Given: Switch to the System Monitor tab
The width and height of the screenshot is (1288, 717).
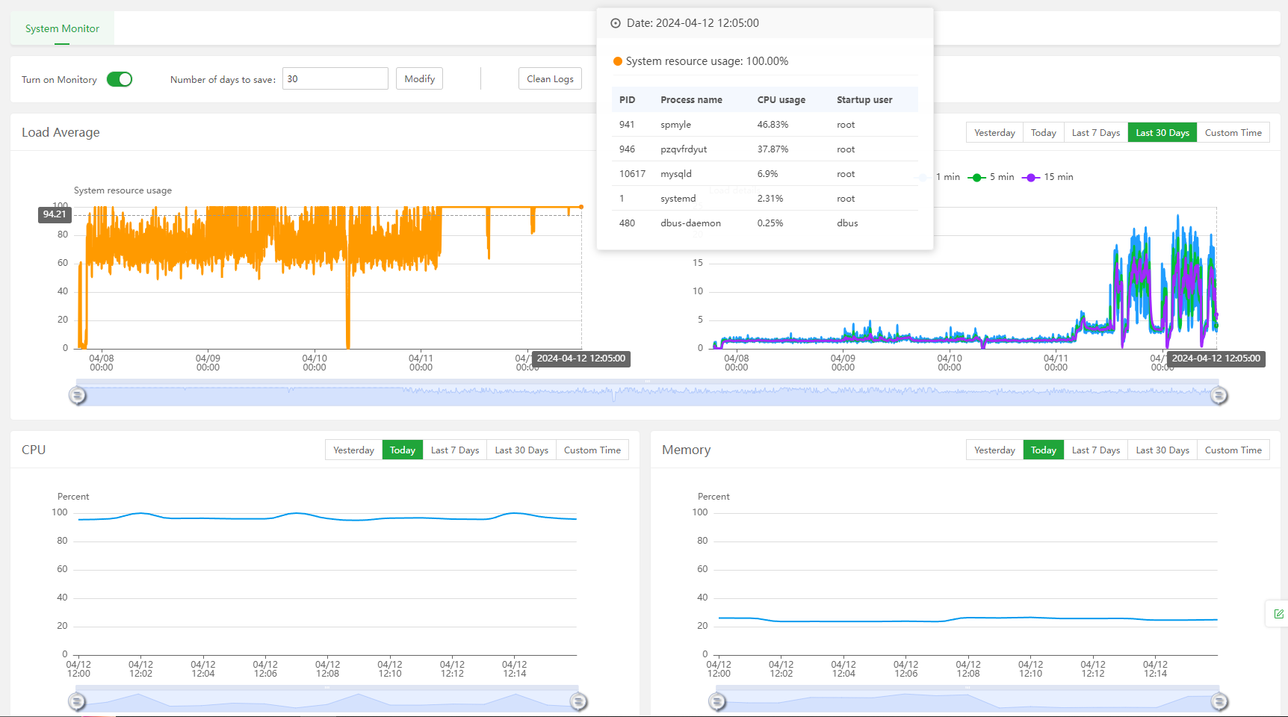Looking at the screenshot, I should 62,28.
